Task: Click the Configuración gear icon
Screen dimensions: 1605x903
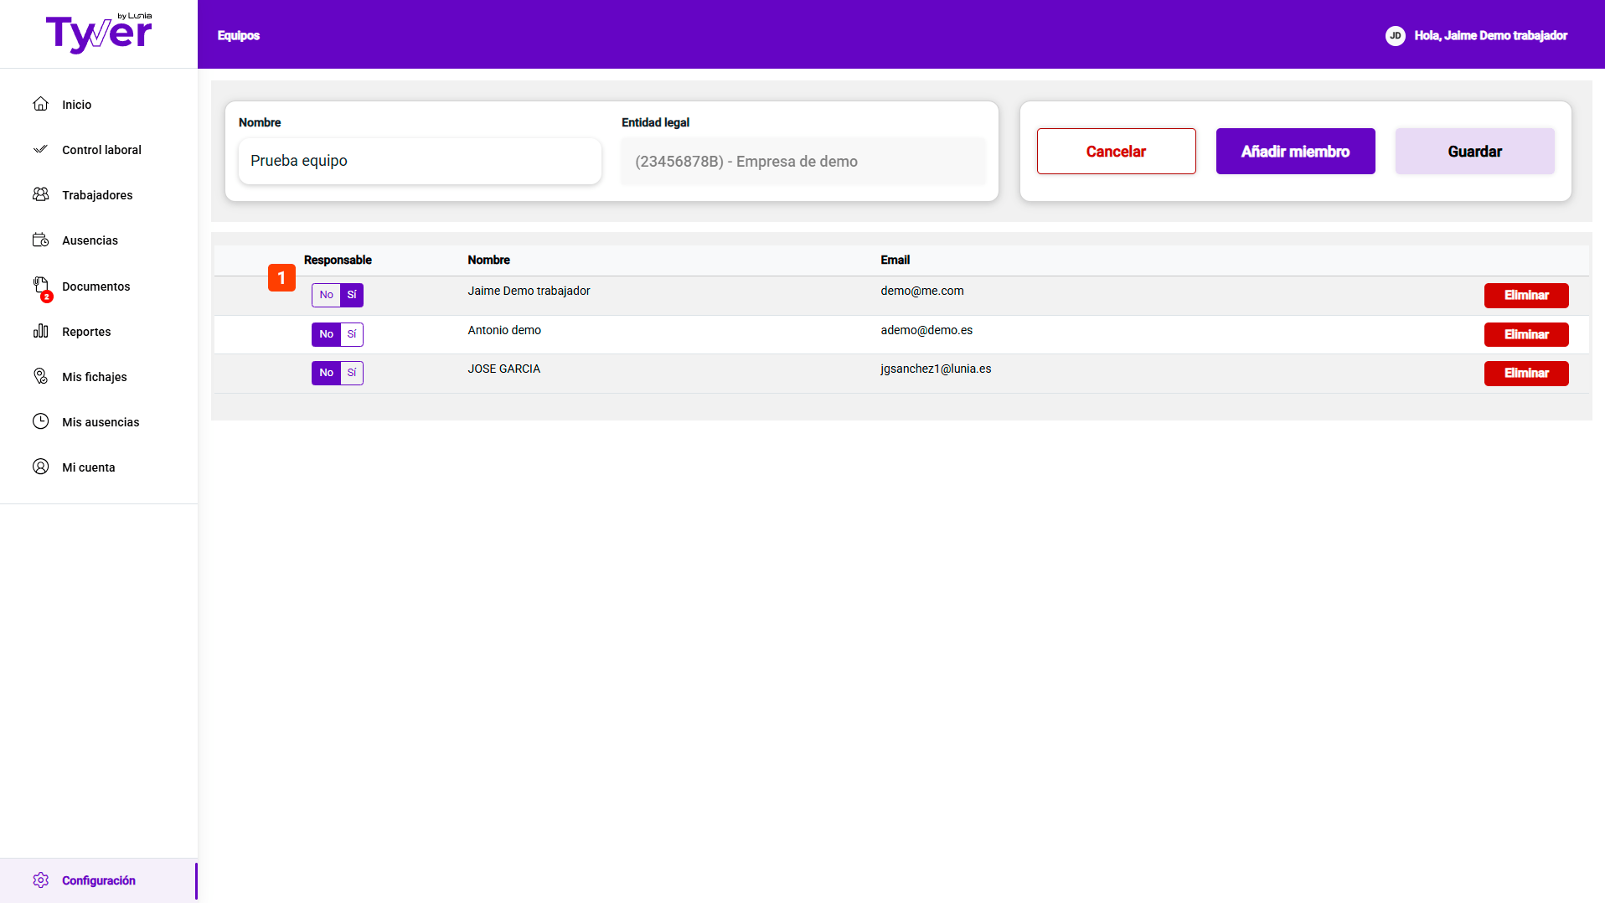Action: point(40,880)
